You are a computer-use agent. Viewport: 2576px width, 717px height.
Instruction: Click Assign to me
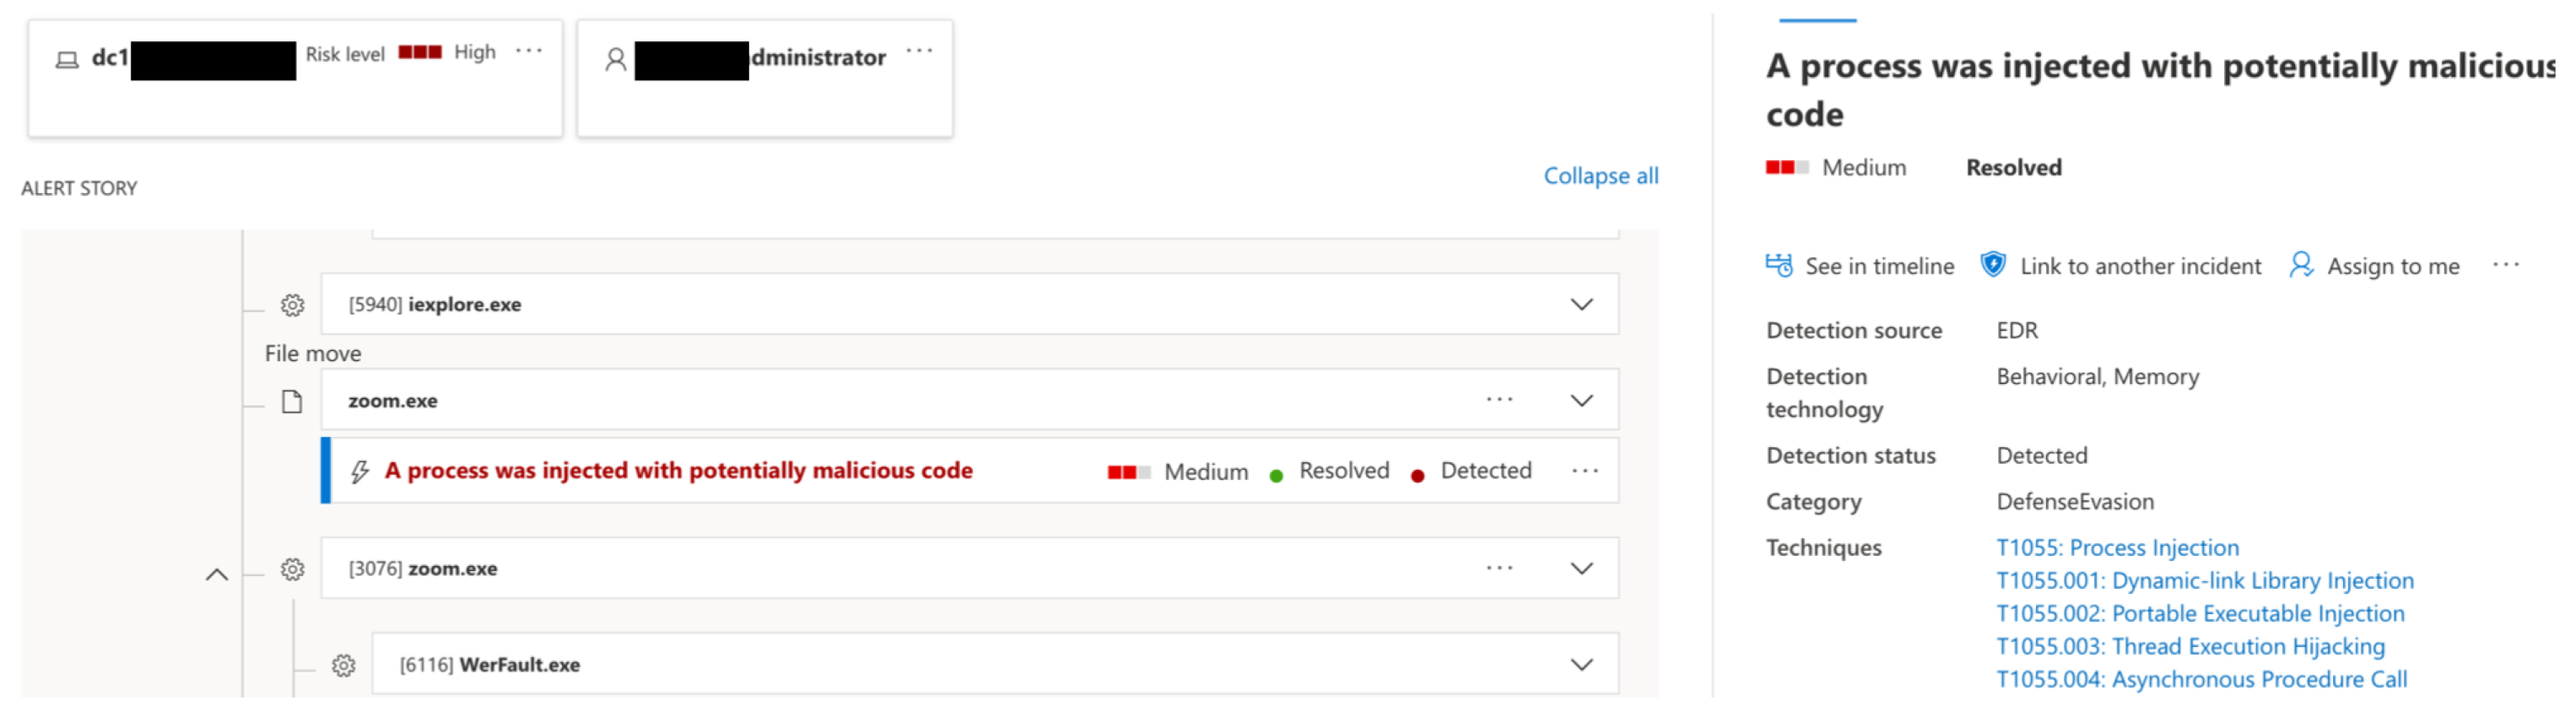pyautogui.click(x=2392, y=266)
